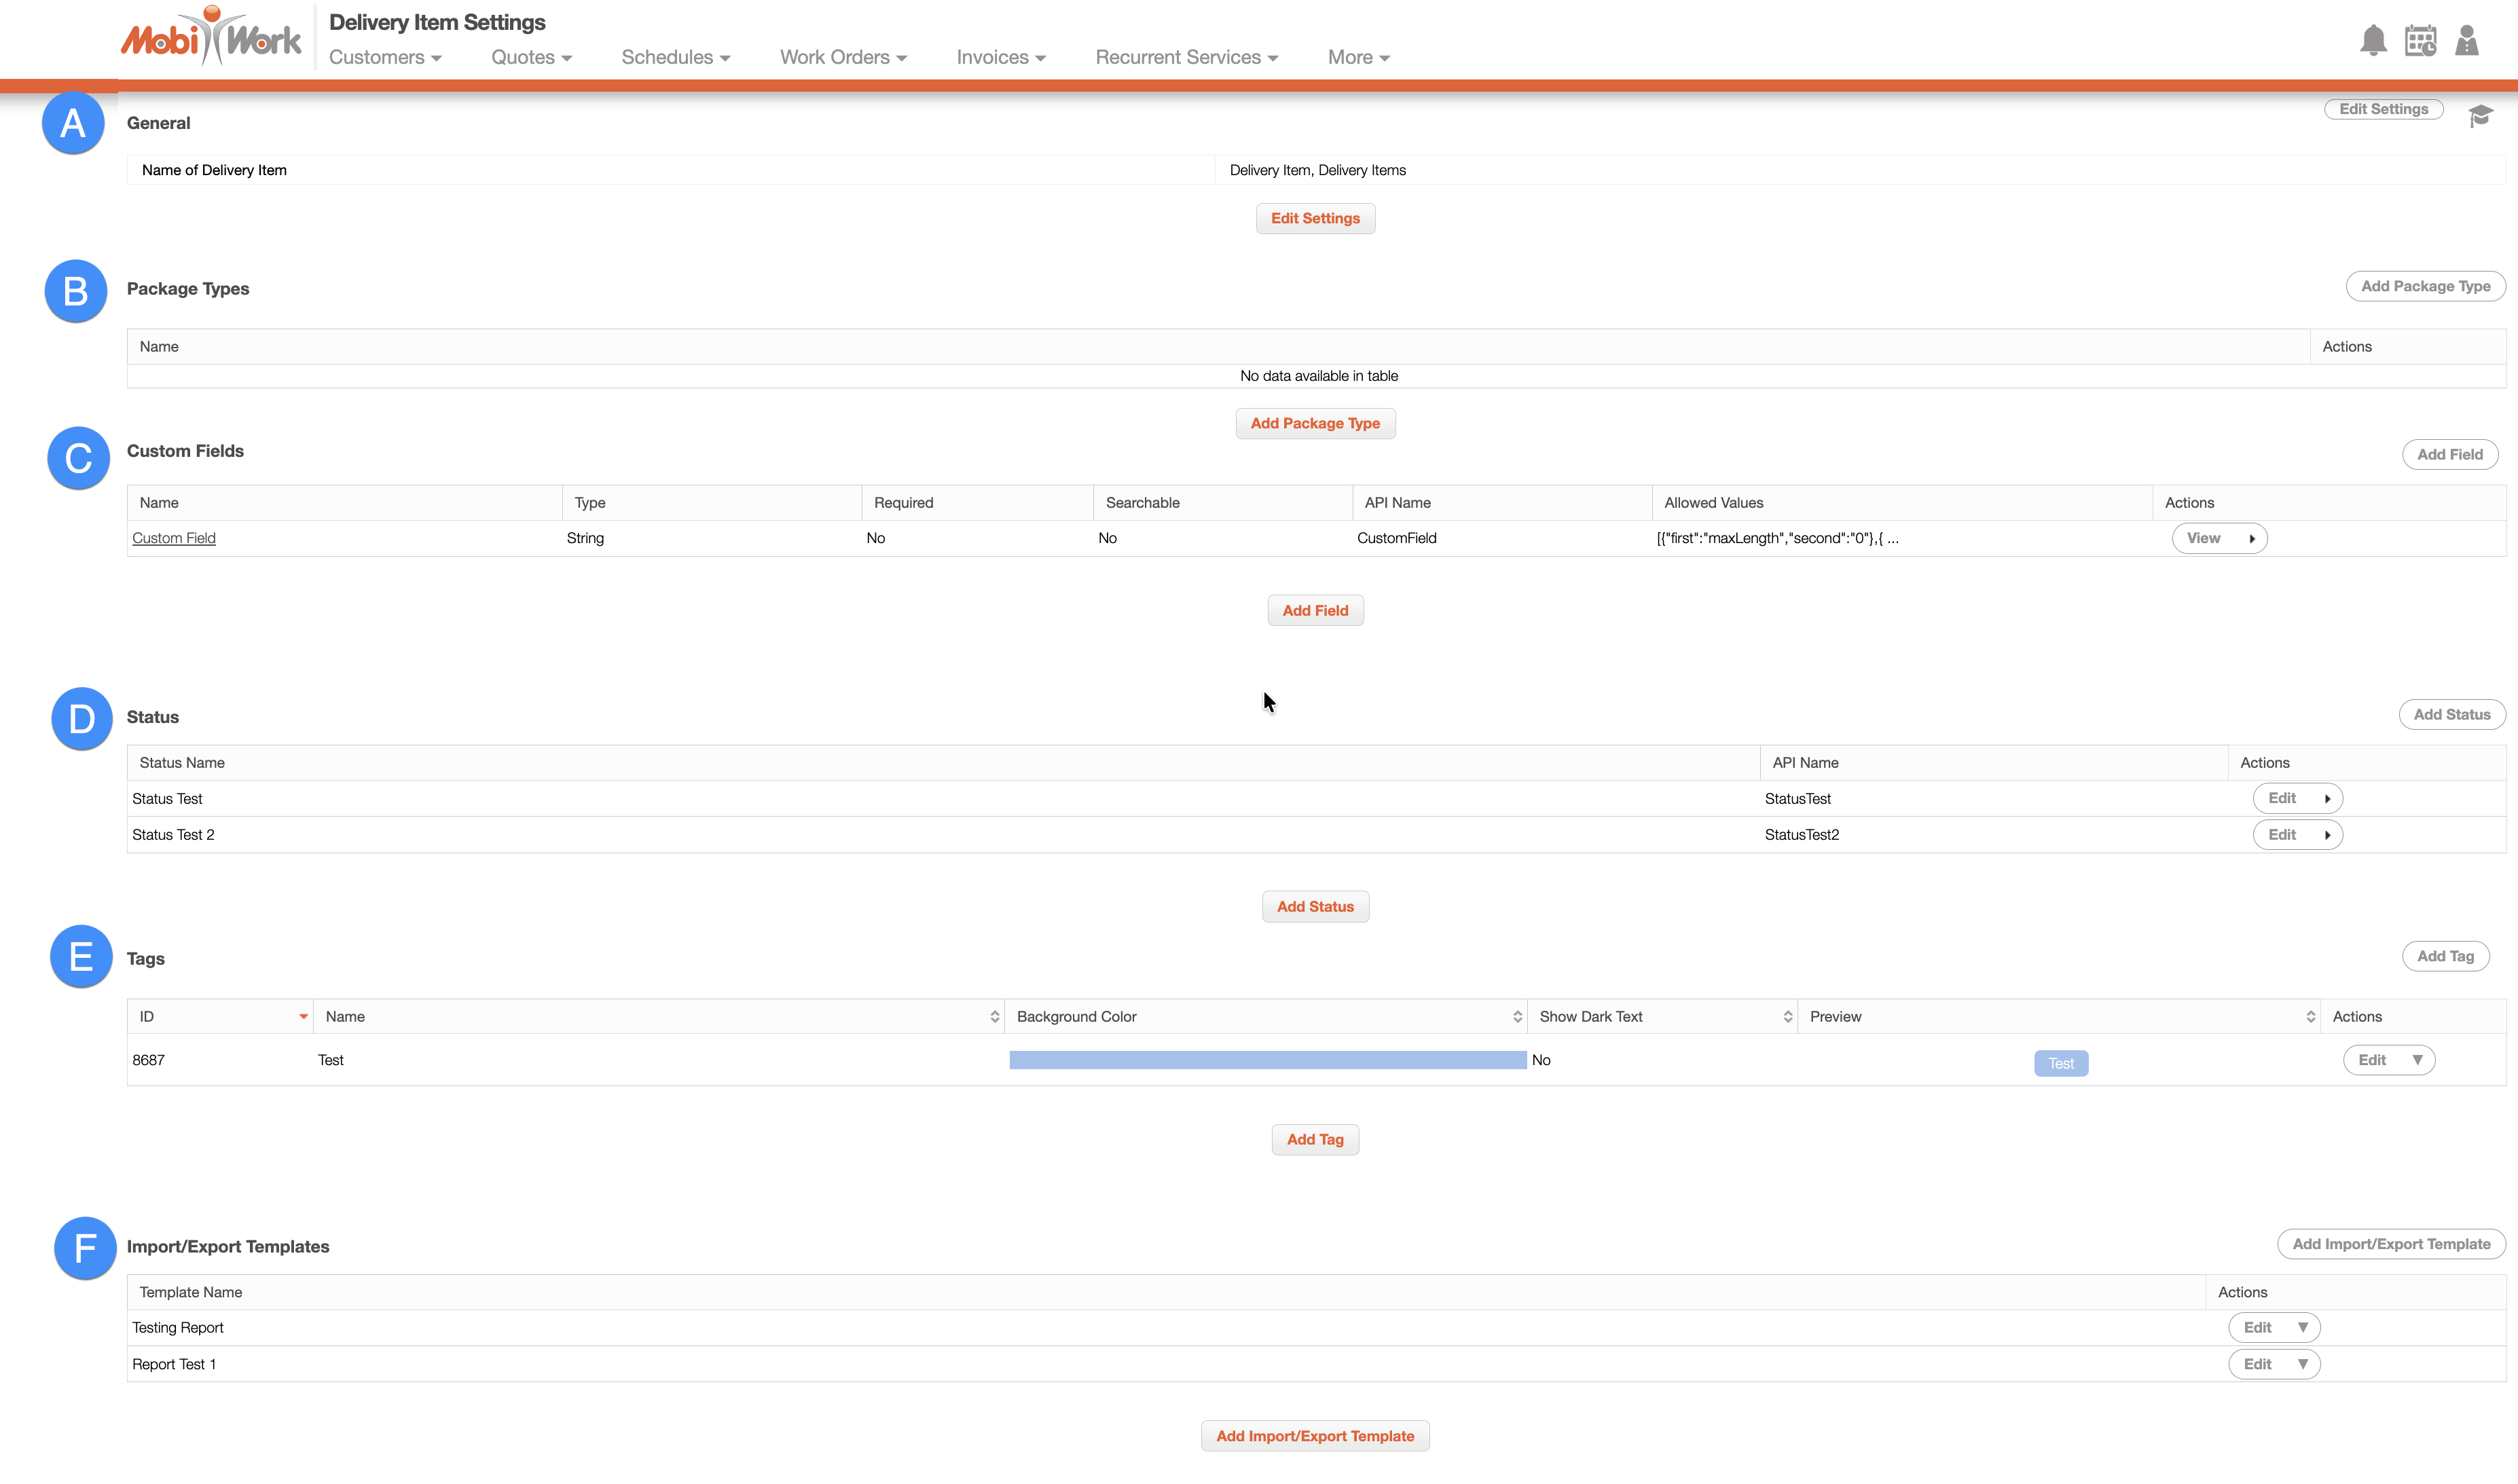Click Edit for Status Test 2 row
The width and height of the screenshot is (2518, 1484).
2281,835
